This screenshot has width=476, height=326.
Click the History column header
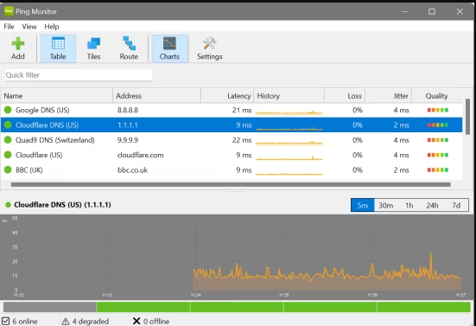tap(289, 96)
